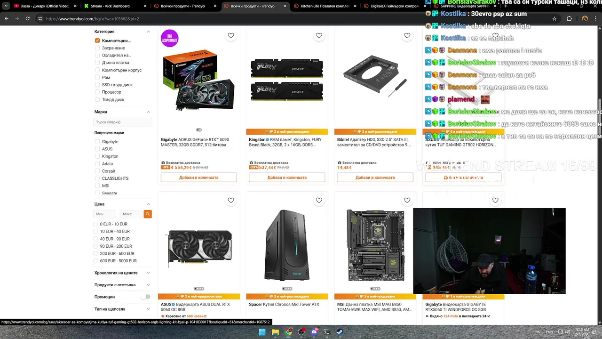The image size is (602, 339).
Task: Check the Kingston brand checkbox
Action: pyautogui.click(x=97, y=156)
